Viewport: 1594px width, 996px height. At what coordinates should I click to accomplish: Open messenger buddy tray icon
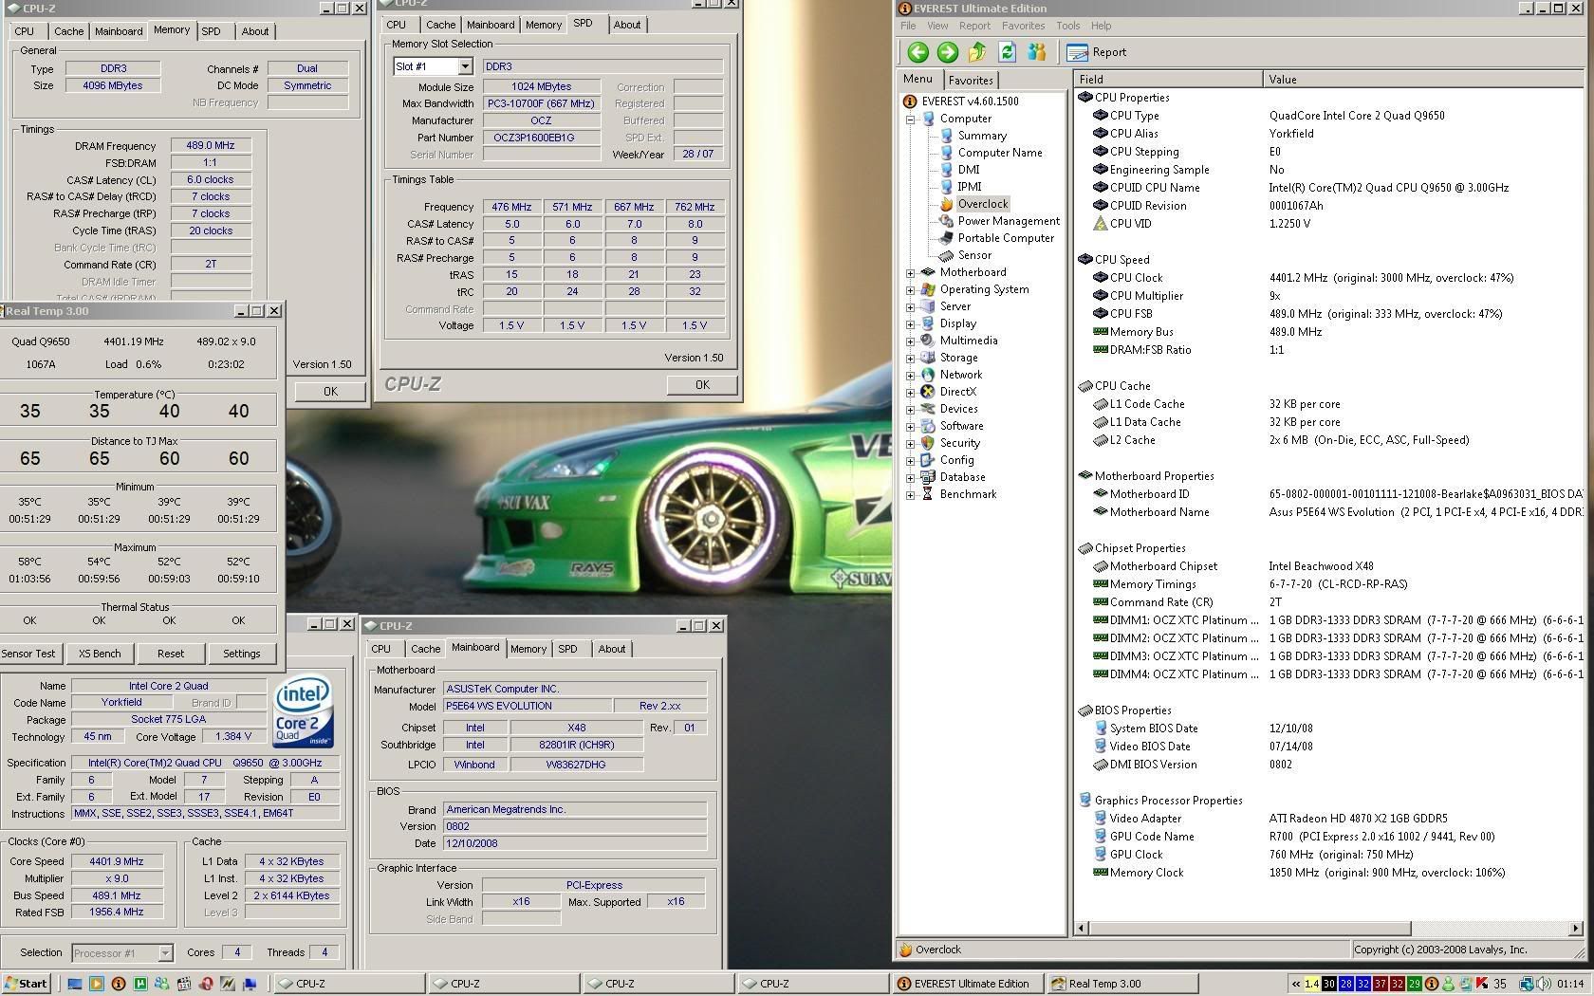[1448, 984]
